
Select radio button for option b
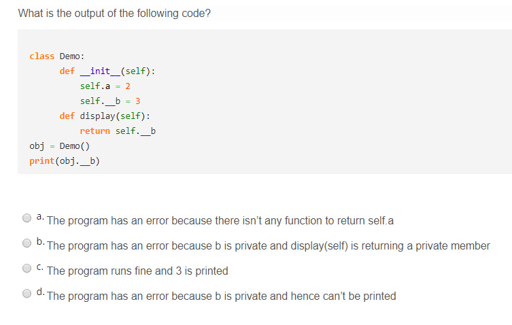click(x=27, y=243)
